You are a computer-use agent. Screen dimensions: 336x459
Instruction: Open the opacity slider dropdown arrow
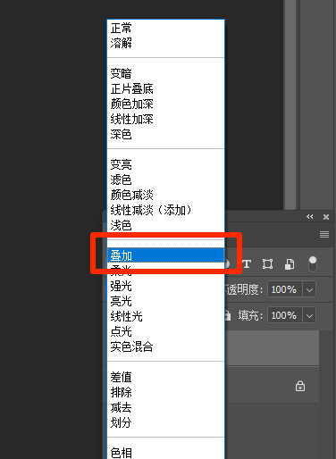[x=309, y=289]
